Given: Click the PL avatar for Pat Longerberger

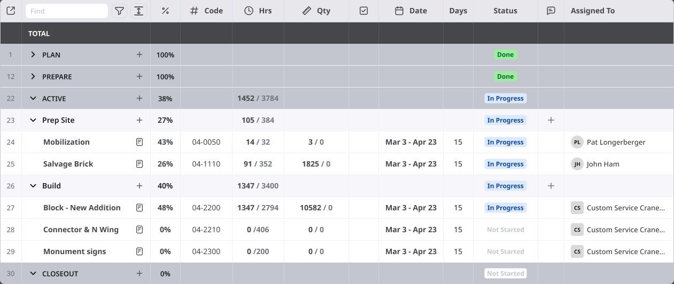Looking at the screenshot, I should click(x=577, y=142).
